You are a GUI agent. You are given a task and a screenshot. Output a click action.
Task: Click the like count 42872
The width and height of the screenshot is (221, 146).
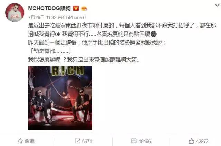point(202,141)
